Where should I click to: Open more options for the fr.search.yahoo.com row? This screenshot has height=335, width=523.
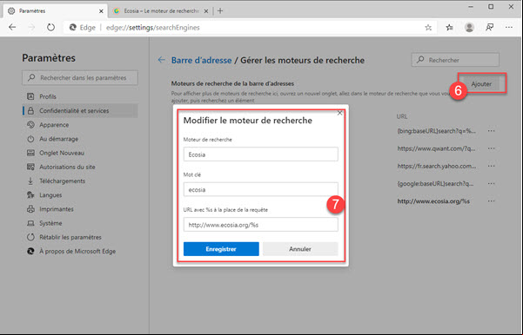pos(491,166)
